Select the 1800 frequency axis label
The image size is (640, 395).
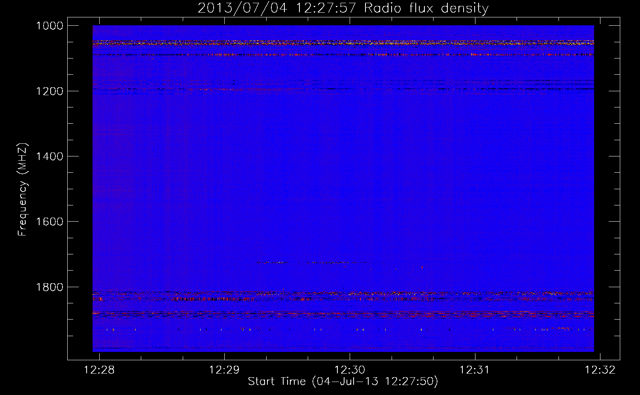click(x=49, y=287)
